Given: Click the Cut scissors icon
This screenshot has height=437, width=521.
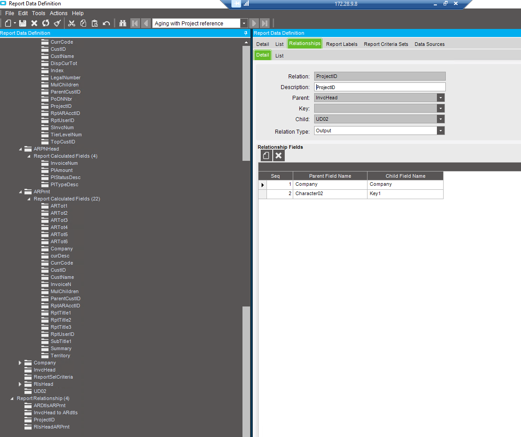Looking at the screenshot, I should coord(72,23).
